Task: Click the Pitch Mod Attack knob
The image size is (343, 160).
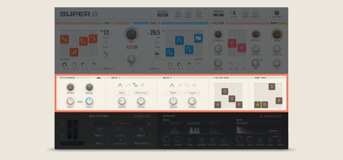Action: point(70,87)
